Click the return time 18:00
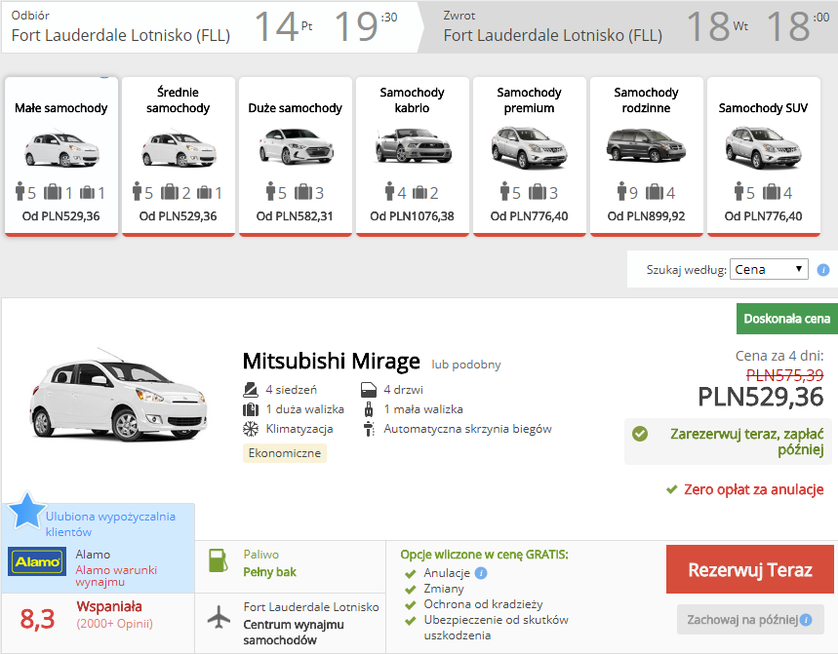The height and width of the screenshot is (654, 838). pos(797,25)
